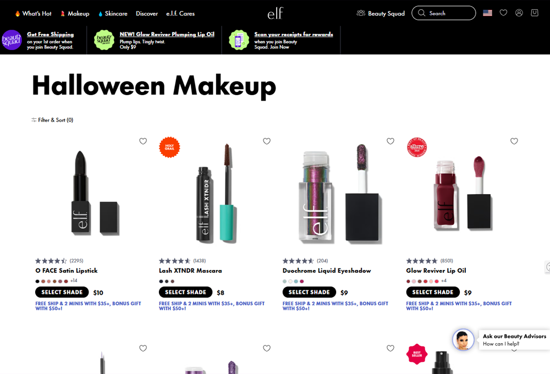
Task: Open the account profile icon
Action: pos(519,13)
